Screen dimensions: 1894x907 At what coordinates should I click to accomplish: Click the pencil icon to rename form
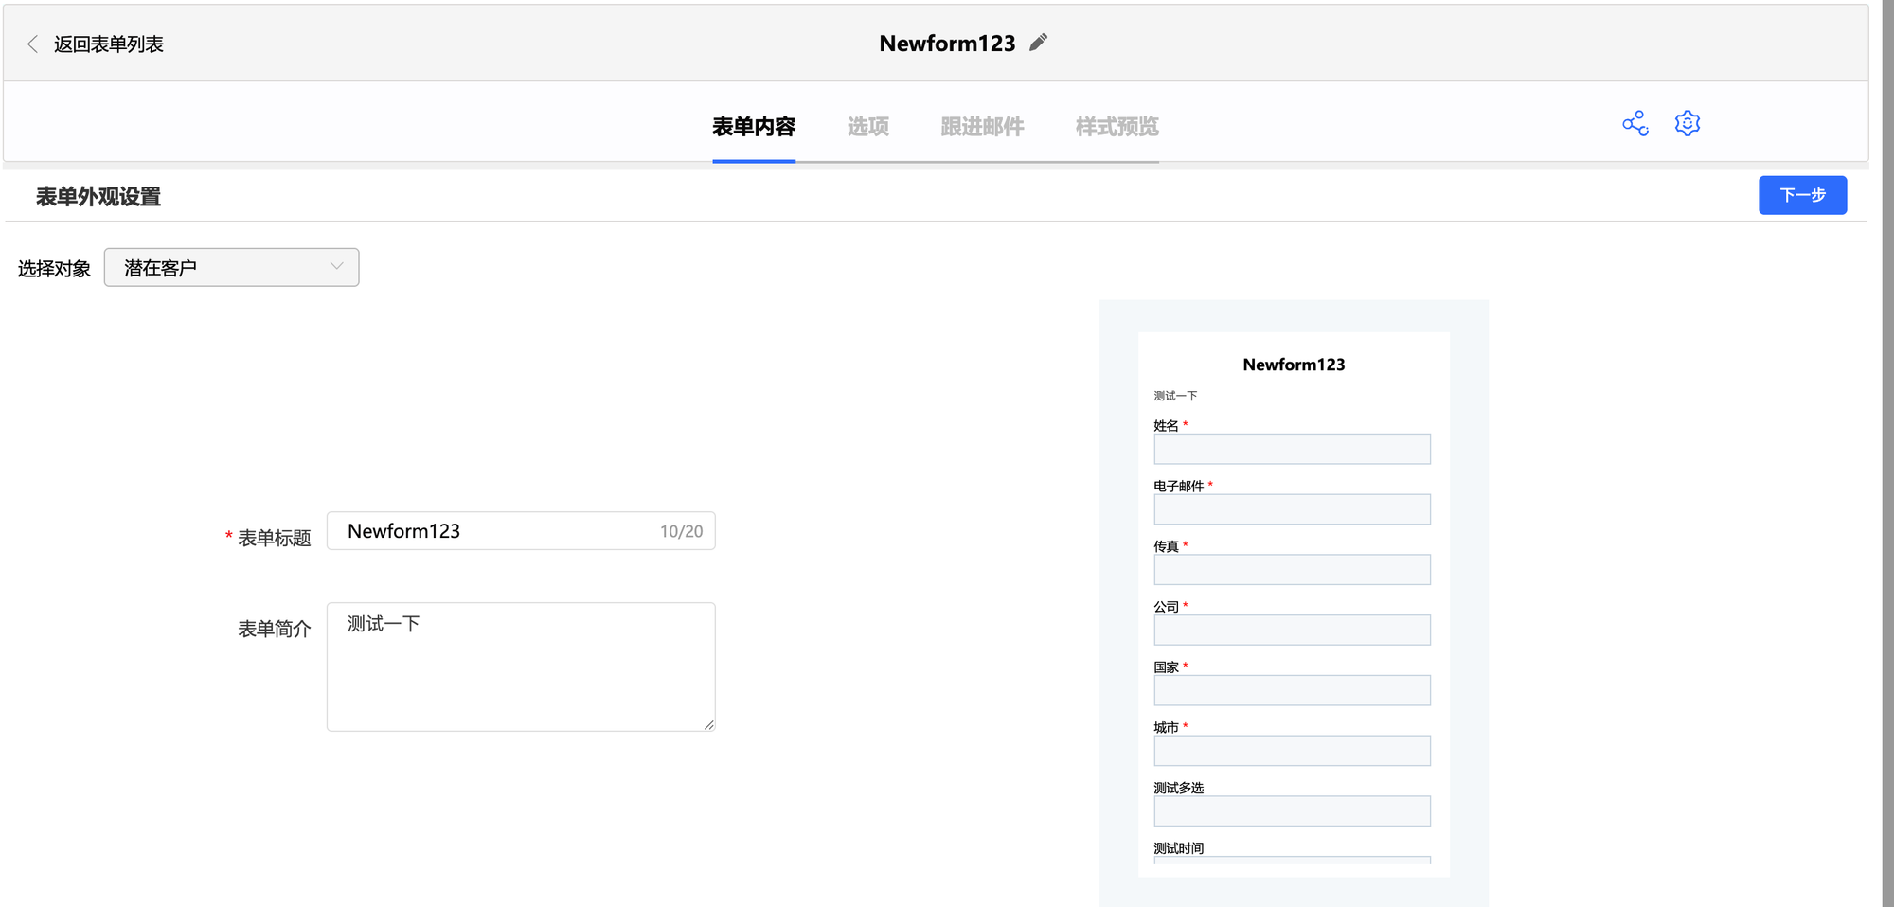[1039, 43]
